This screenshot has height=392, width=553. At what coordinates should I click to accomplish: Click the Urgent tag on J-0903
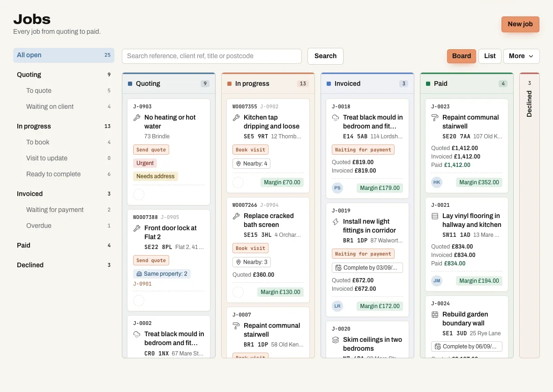(x=145, y=163)
